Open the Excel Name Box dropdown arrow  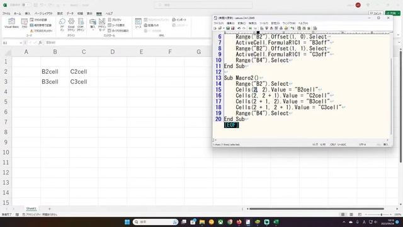tap(21, 43)
